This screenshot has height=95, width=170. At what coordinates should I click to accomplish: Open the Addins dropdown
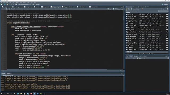coord(38,4)
